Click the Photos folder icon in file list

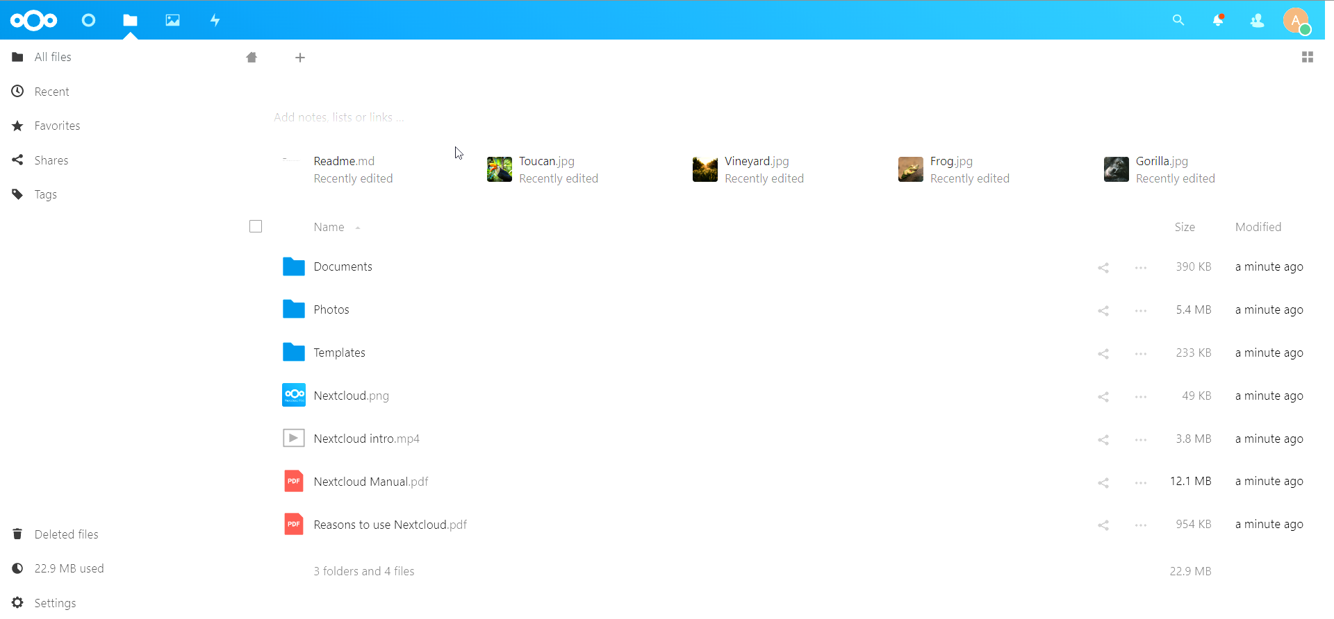[294, 309]
